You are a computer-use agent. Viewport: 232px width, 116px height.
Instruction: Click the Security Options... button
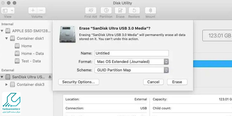pyautogui.click(x=79, y=82)
